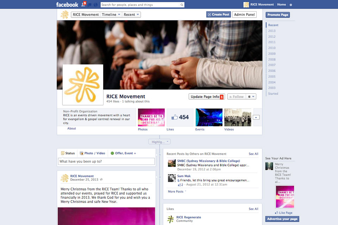Select the Offer, Event + composer tab
The image size is (338, 225).
123,153
